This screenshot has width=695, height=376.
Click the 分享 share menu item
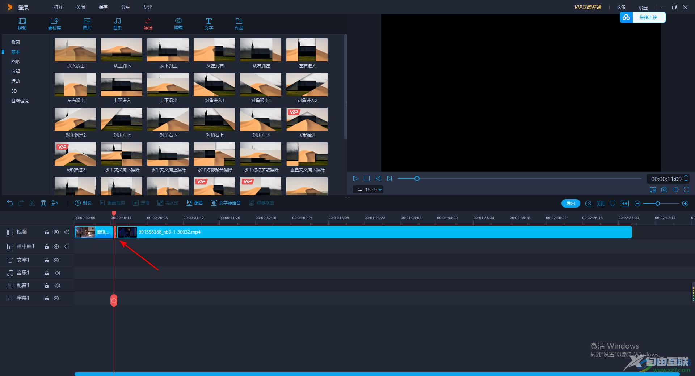click(x=126, y=7)
